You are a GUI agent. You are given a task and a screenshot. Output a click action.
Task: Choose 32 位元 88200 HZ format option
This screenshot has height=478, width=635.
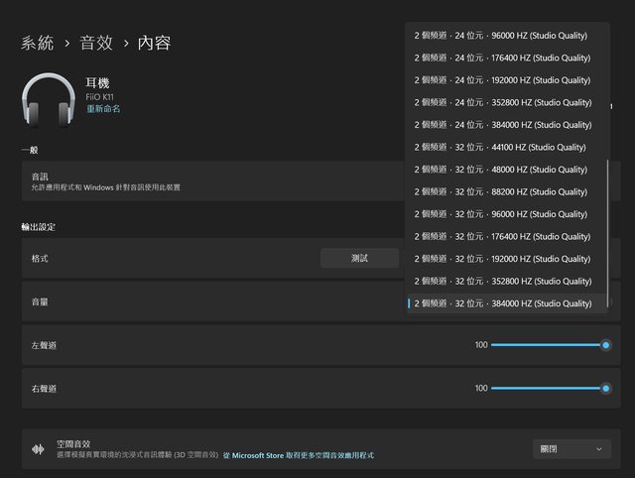[501, 191]
